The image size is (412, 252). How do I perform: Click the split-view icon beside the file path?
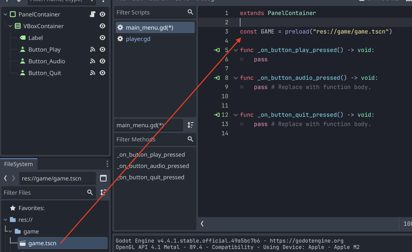tap(103, 178)
